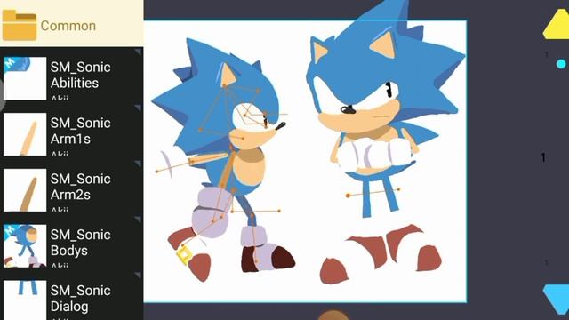This screenshot has height=320, width=569.
Task: Click the SM_Sonic Dialog name
Action: point(81,299)
